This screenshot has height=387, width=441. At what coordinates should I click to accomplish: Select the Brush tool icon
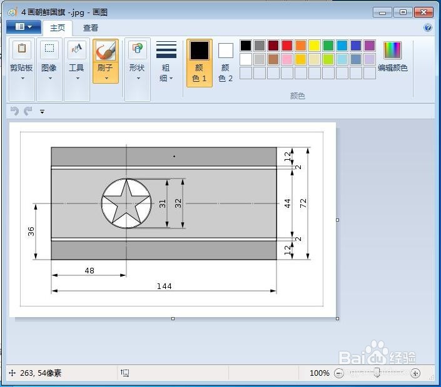pyautogui.click(x=106, y=51)
